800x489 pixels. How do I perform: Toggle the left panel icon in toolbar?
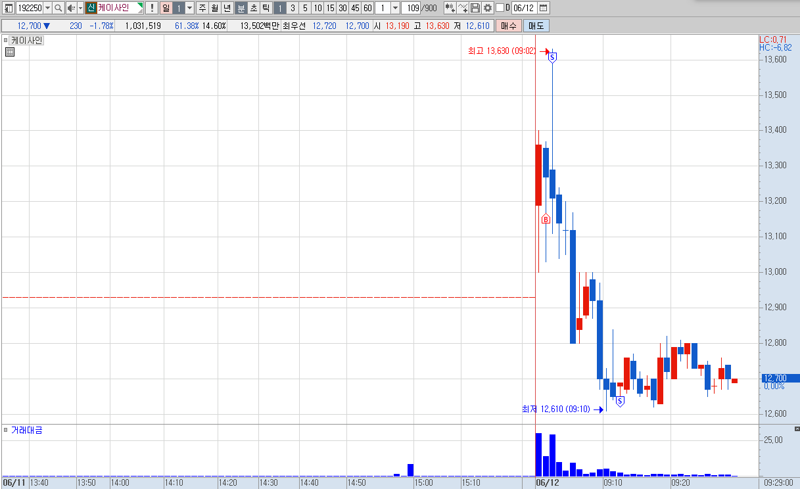pos(8,8)
